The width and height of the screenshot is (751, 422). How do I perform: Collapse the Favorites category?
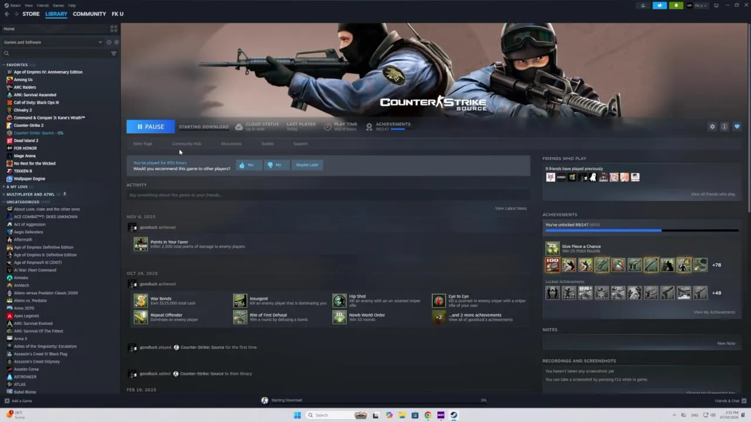(x=4, y=65)
